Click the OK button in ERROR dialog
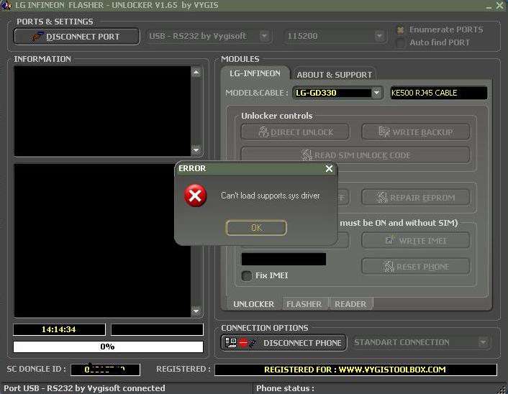The image size is (508, 394). (256, 228)
